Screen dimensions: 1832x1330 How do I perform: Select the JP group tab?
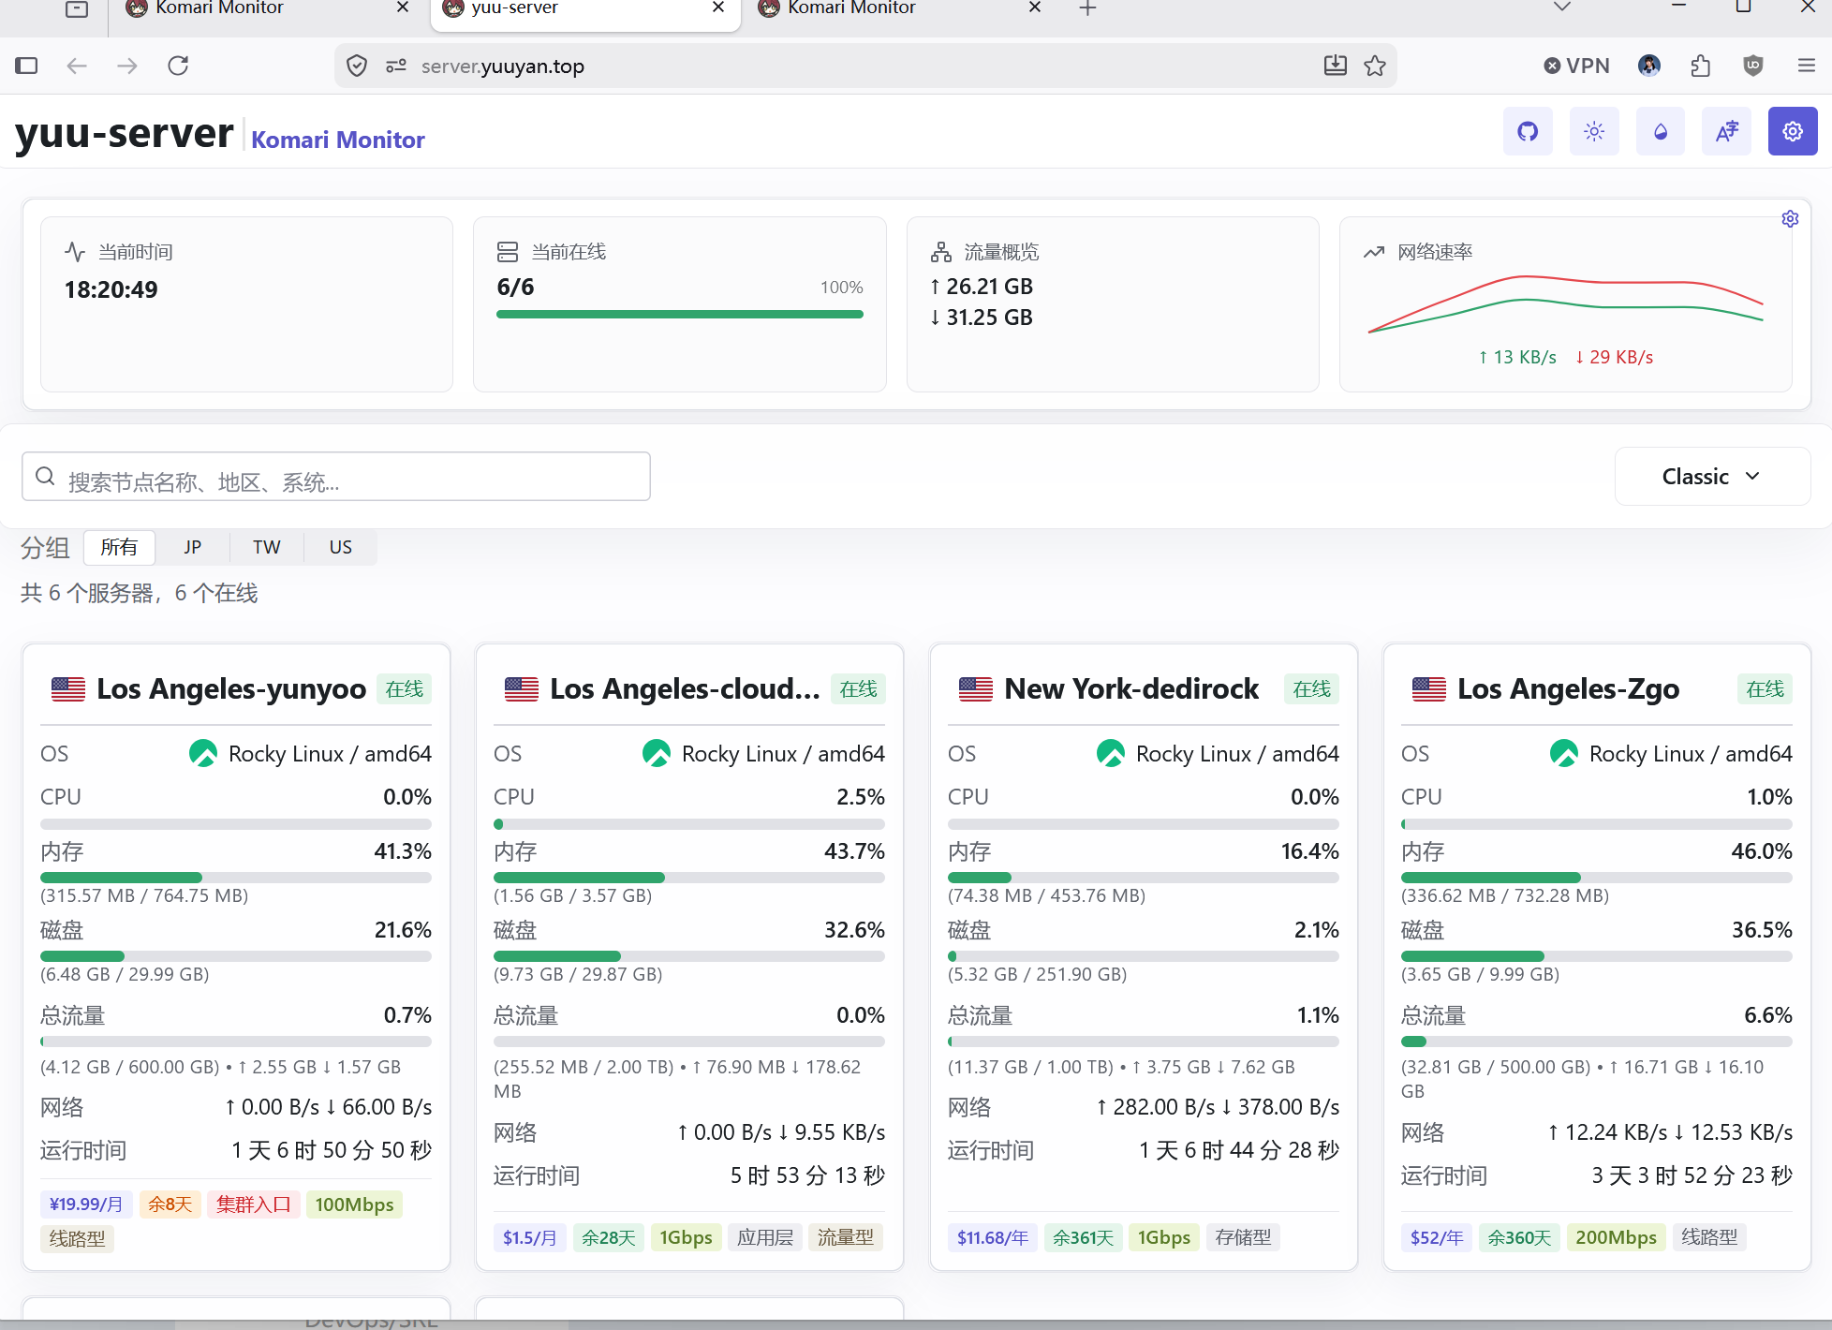193,547
